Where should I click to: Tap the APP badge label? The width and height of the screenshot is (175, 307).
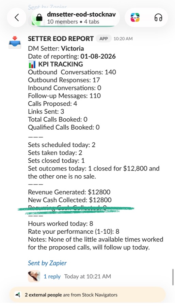point(104,39)
